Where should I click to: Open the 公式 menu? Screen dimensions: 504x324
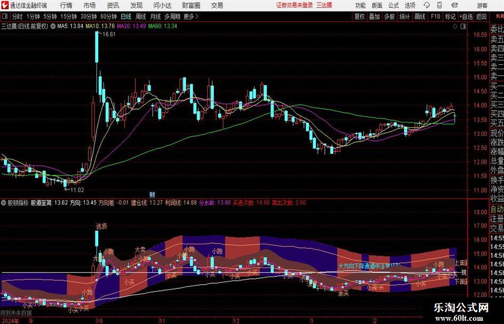394,5
